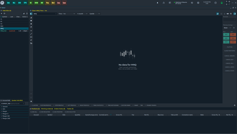
Task: Click the Watchlist lock icon
Action: (x=27, y=13)
